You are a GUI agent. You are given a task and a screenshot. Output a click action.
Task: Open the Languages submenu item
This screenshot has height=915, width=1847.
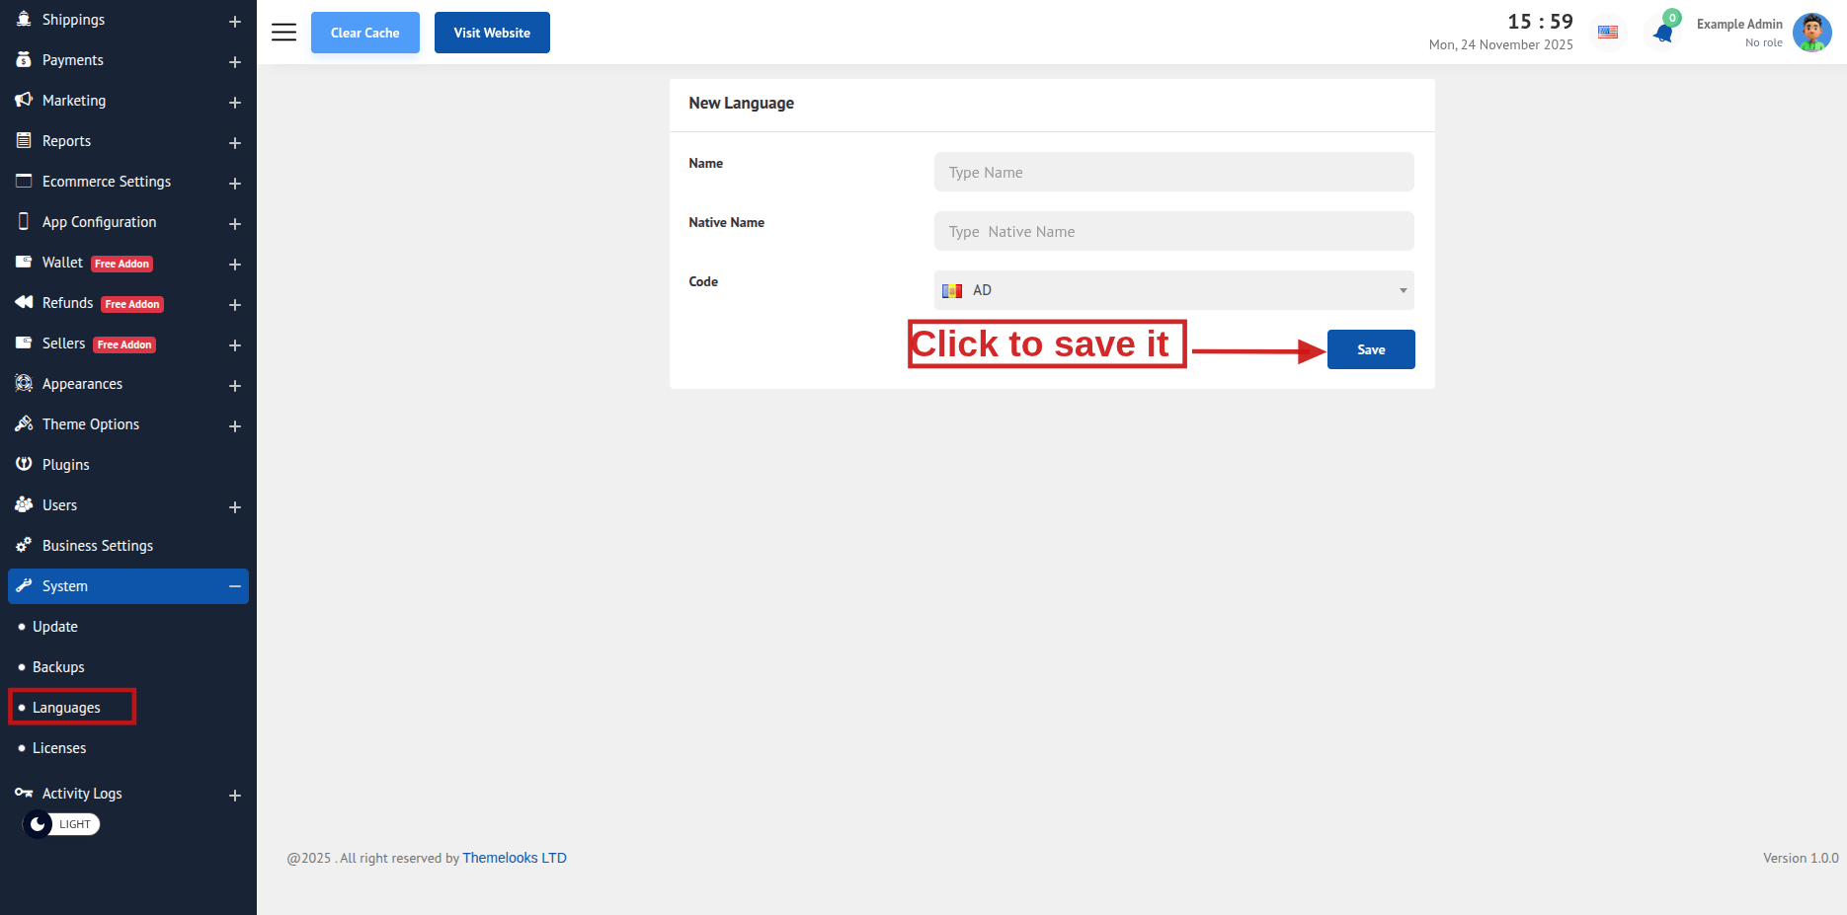pos(66,708)
